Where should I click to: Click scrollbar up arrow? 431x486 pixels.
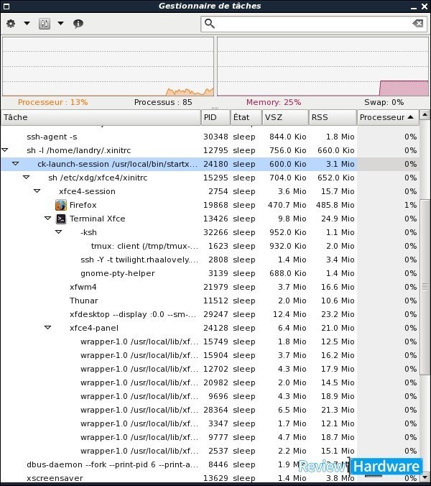(425, 115)
